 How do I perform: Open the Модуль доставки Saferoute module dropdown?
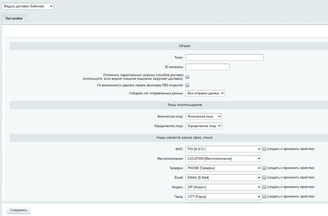tap(28, 6)
